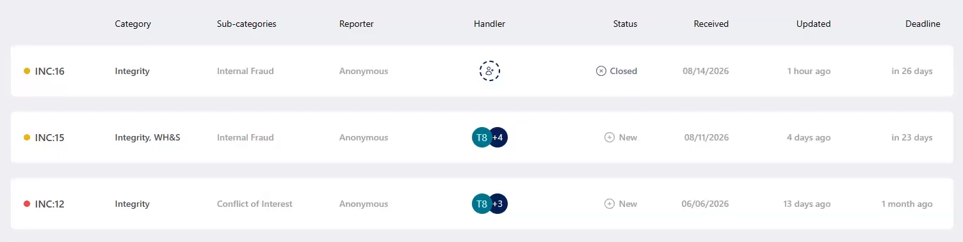Click the Closed status icon on INC:16

click(x=601, y=71)
